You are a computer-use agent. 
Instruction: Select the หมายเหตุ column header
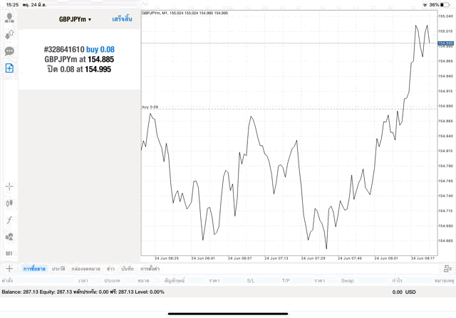tap(444, 280)
